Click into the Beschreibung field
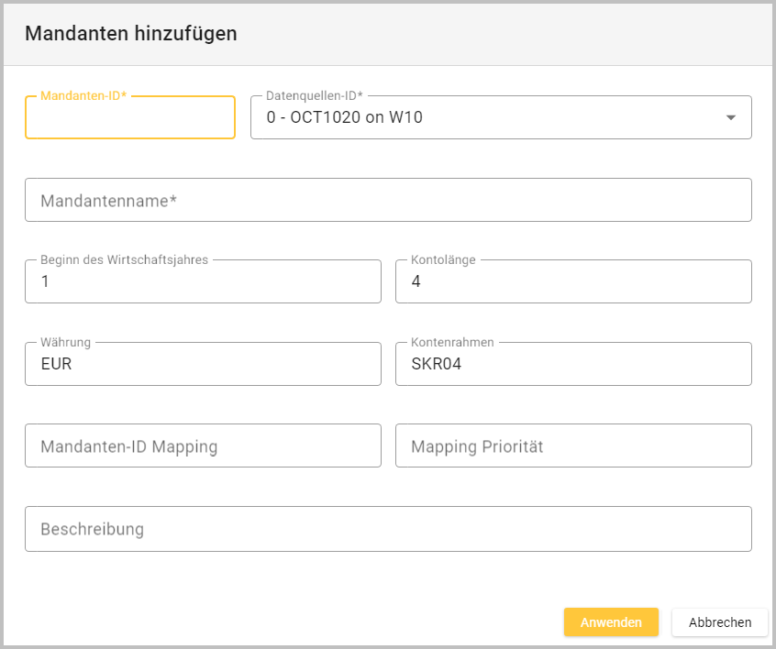Screen dimensions: 776x649 [388, 529]
